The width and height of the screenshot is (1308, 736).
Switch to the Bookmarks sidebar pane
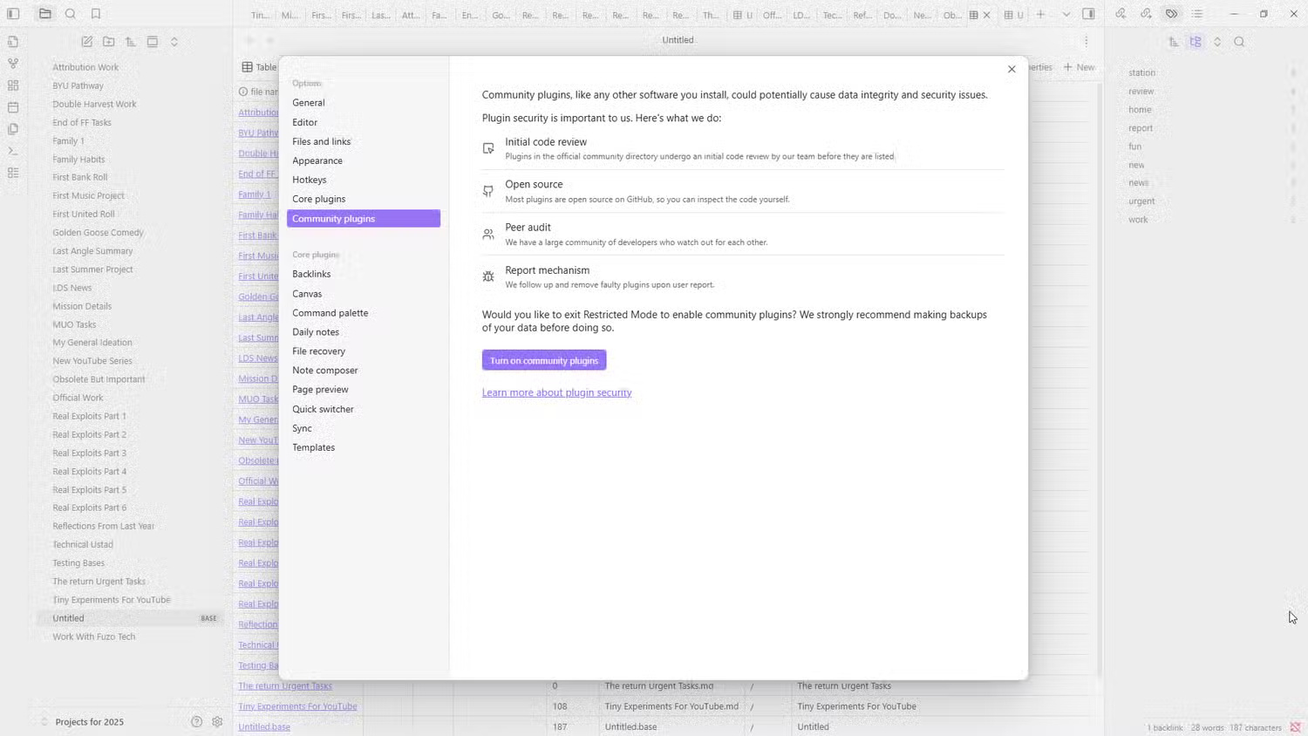click(x=96, y=14)
